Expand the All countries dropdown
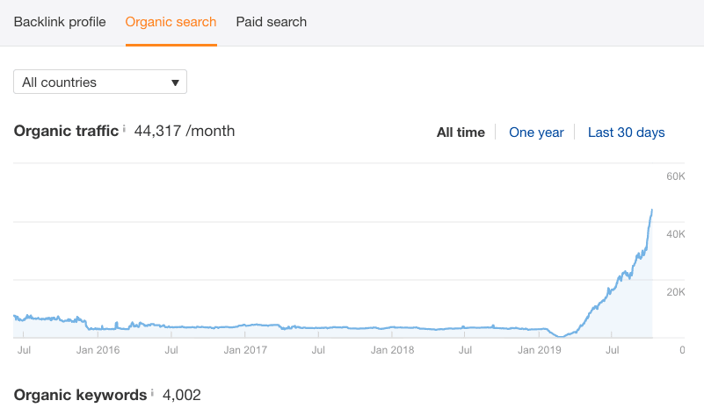Screen dimensions: 704x415 click(100, 82)
